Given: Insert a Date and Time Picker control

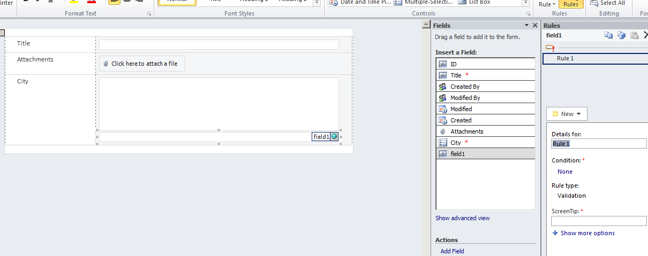Looking at the screenshot, I should click(x=360, y=3).
